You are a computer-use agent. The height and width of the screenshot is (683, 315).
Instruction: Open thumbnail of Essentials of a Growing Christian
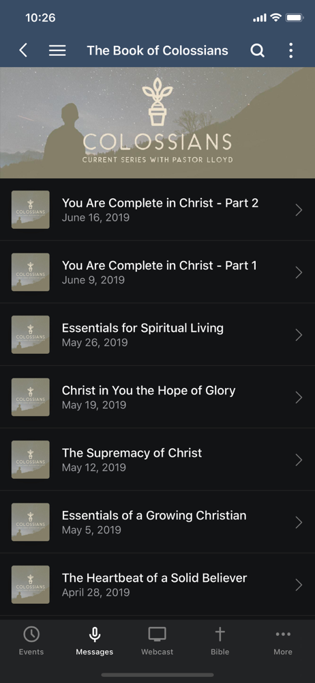(x=31, y=522)
